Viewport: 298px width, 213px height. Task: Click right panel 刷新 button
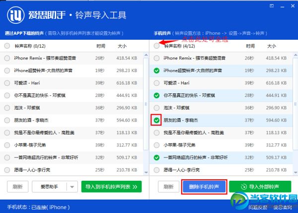[168, 187]
